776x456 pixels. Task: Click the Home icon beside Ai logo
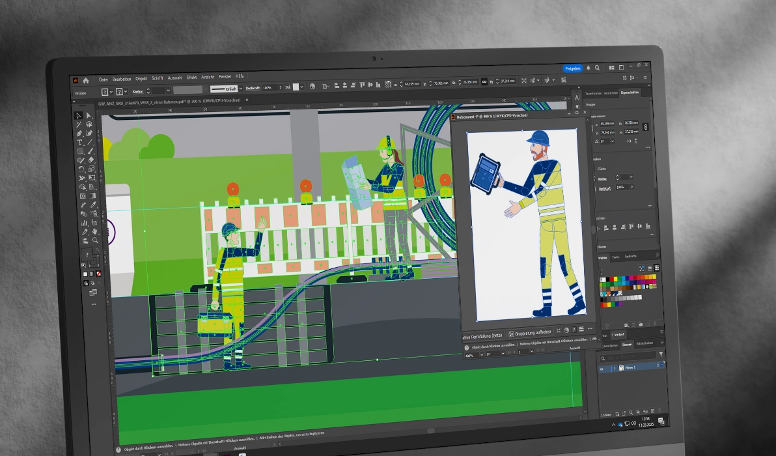pyautogui.click(x=86, y=81)
